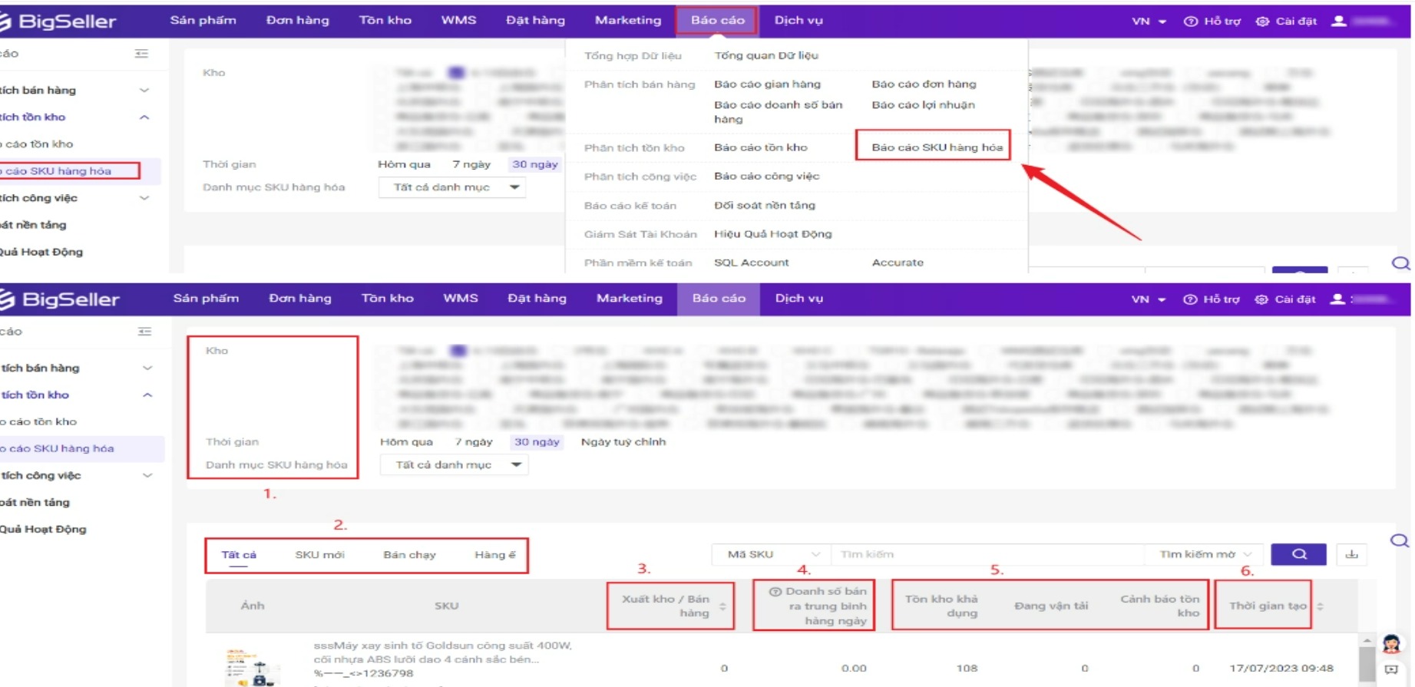Open Đối soát nền tảng menu item
This screenshot has width=1415, height=687.
[764, 206]
